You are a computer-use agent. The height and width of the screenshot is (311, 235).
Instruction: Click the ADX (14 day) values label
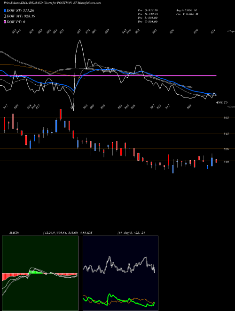[131, 233]
